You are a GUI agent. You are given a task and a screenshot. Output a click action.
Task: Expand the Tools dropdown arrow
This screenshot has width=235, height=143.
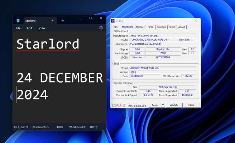[x=163, y=105]
